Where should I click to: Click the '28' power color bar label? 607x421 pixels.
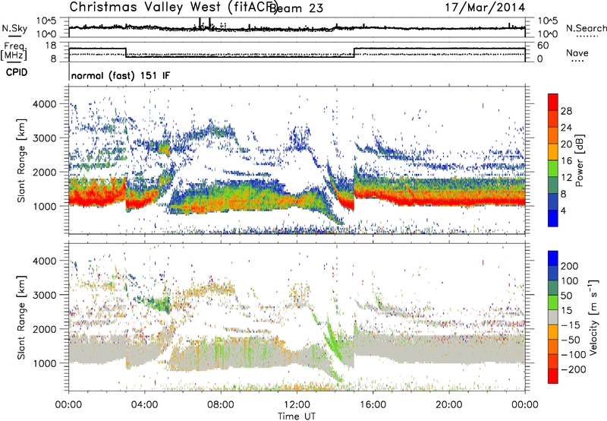[566, 111]
